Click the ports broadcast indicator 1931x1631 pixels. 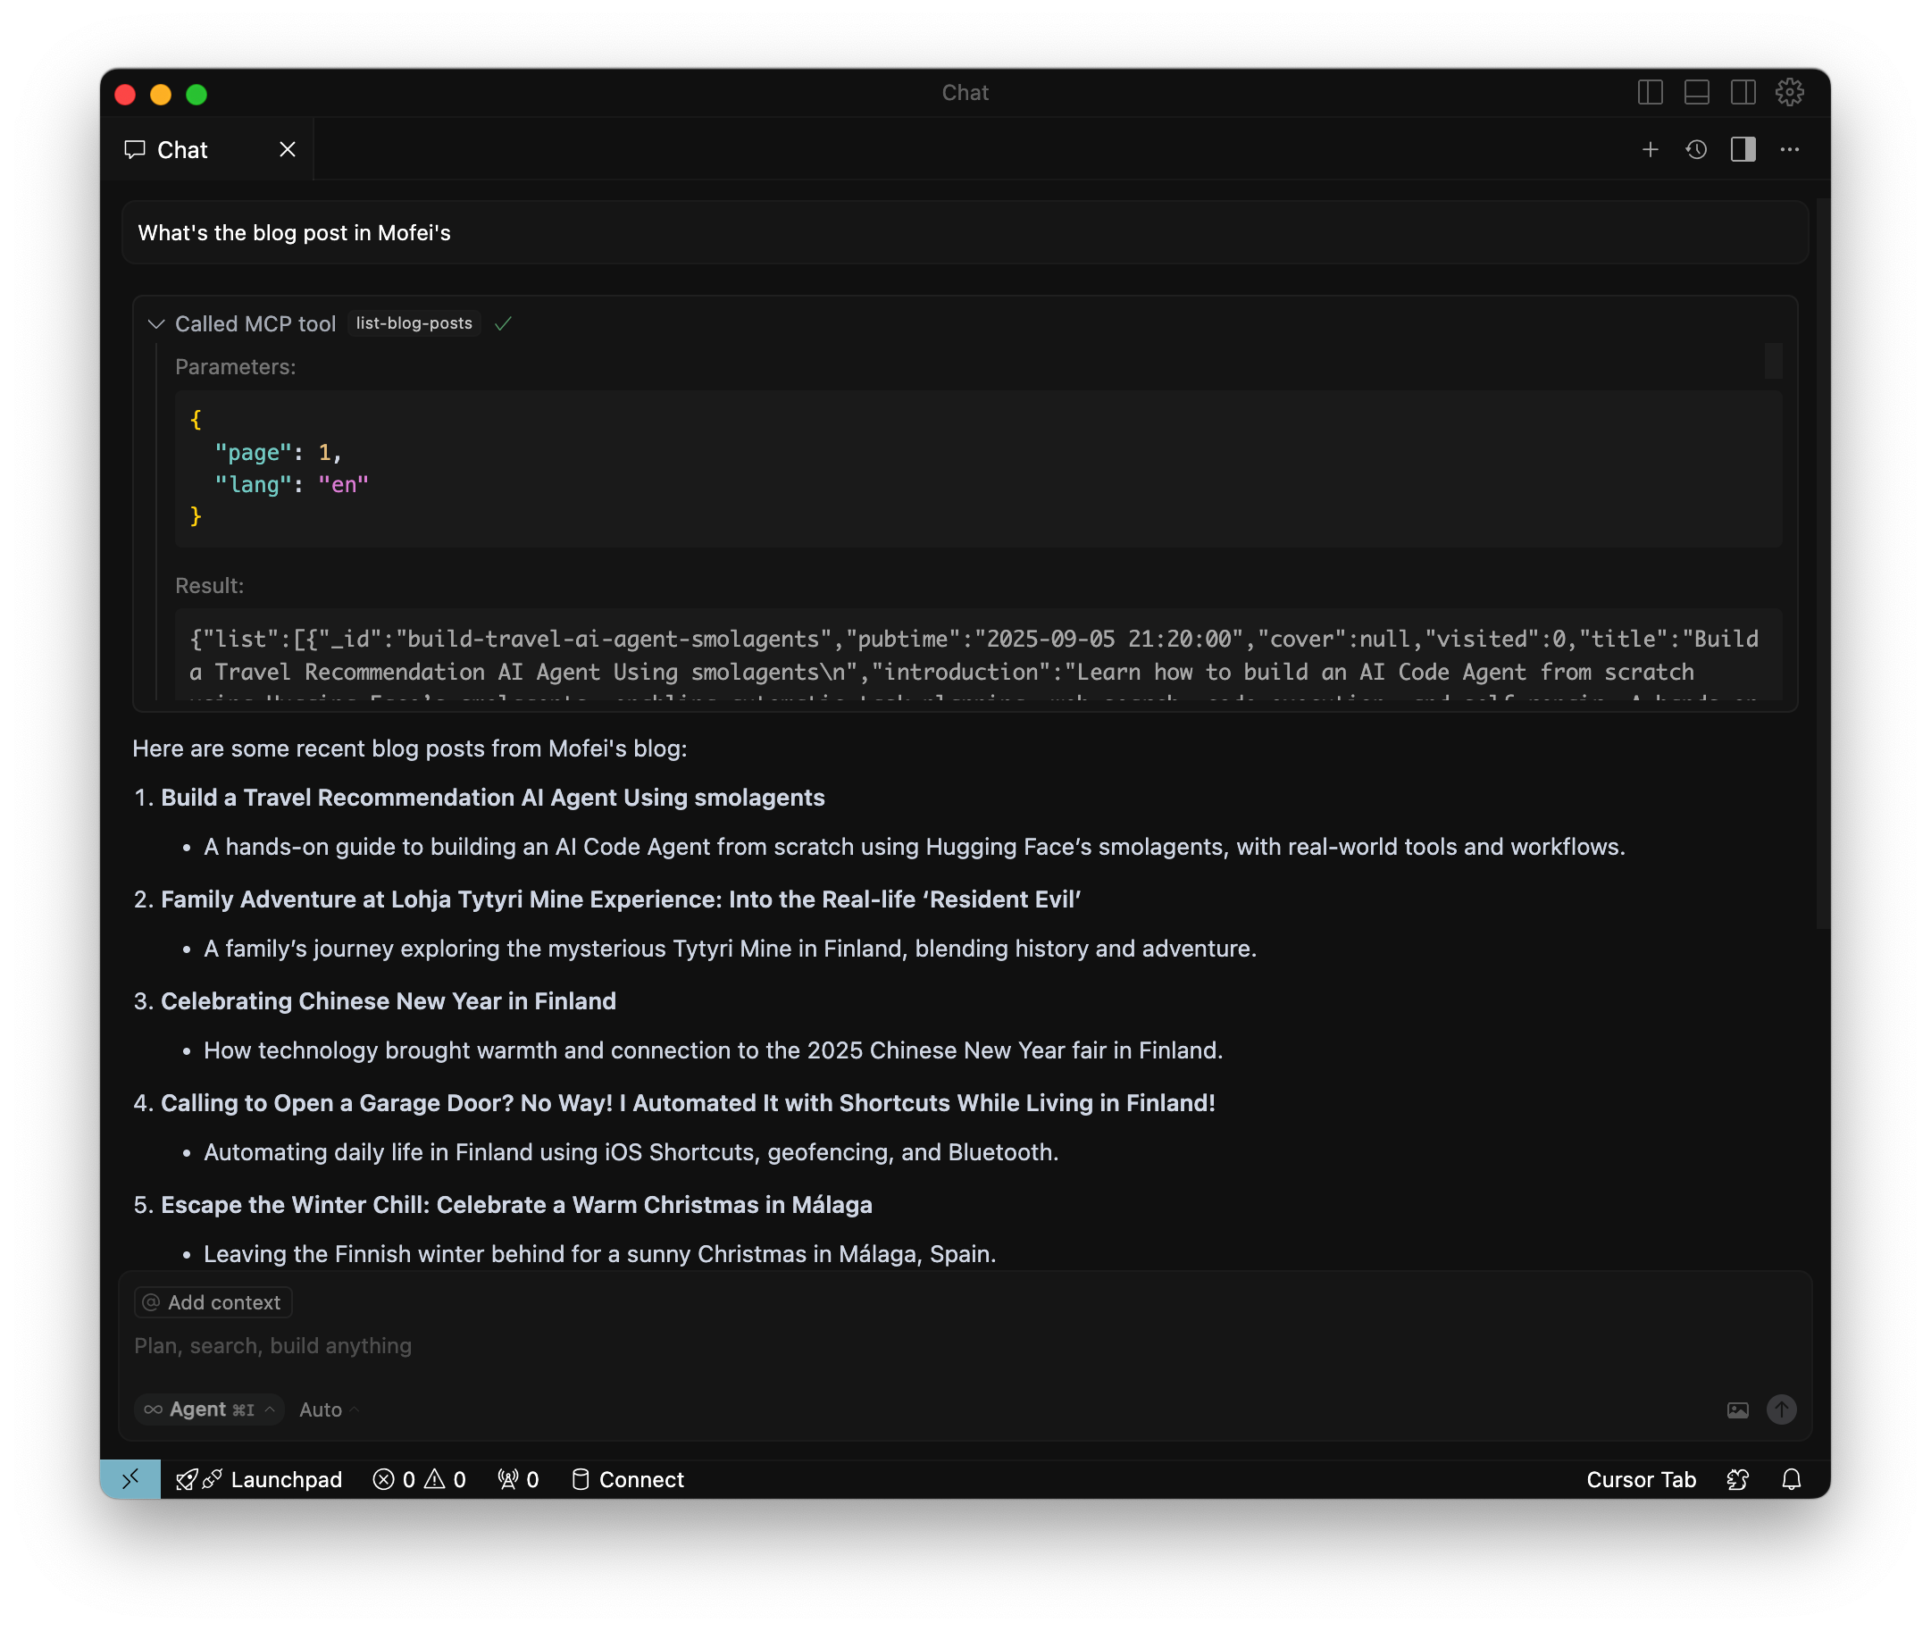point(518,1478)
